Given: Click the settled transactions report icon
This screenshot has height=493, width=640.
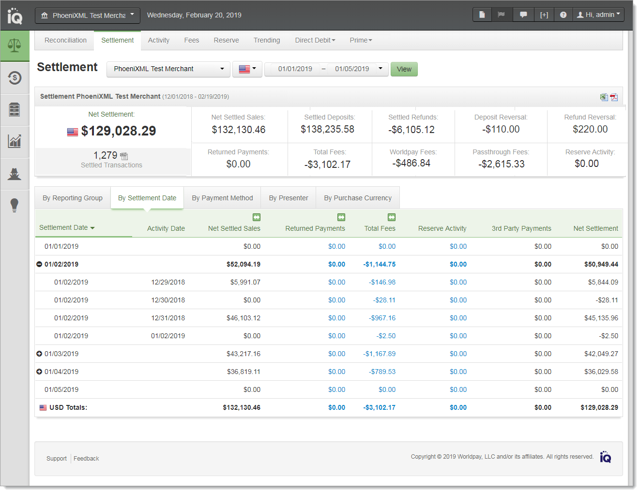Looking at the screenshot, I should click(124, 156).
